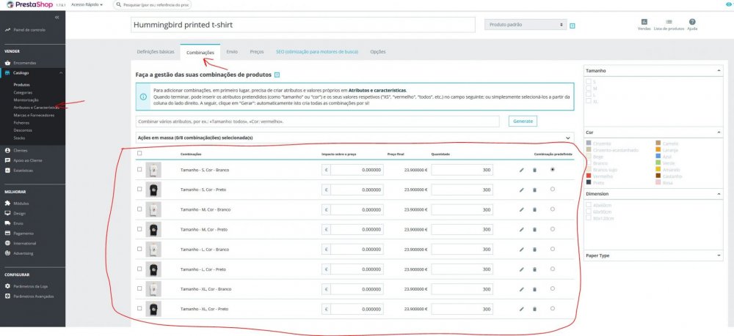The width and height of the screenshot is (734, 336).
Task: Click the Generate button
Action: pos(523,121)
